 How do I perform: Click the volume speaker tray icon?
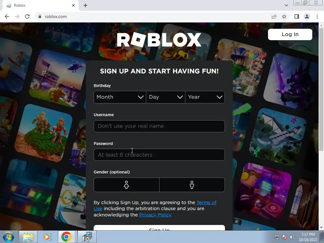coord(292,237)
